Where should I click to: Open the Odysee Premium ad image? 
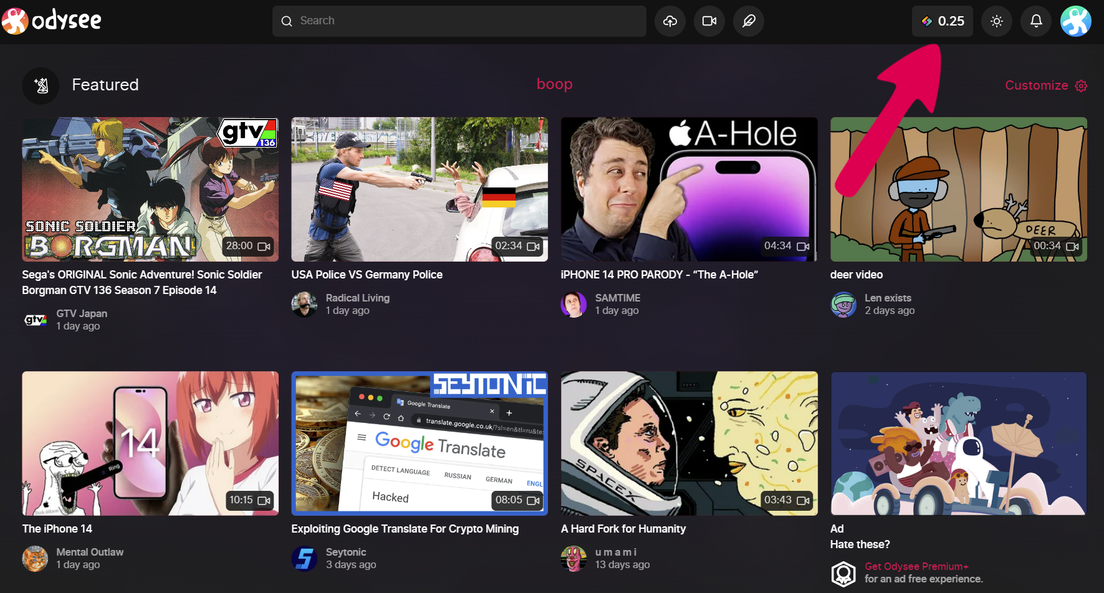coord(958,444)
